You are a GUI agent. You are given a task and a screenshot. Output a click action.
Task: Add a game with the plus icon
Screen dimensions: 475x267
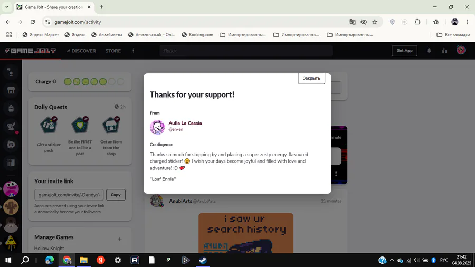coord(120,239)
